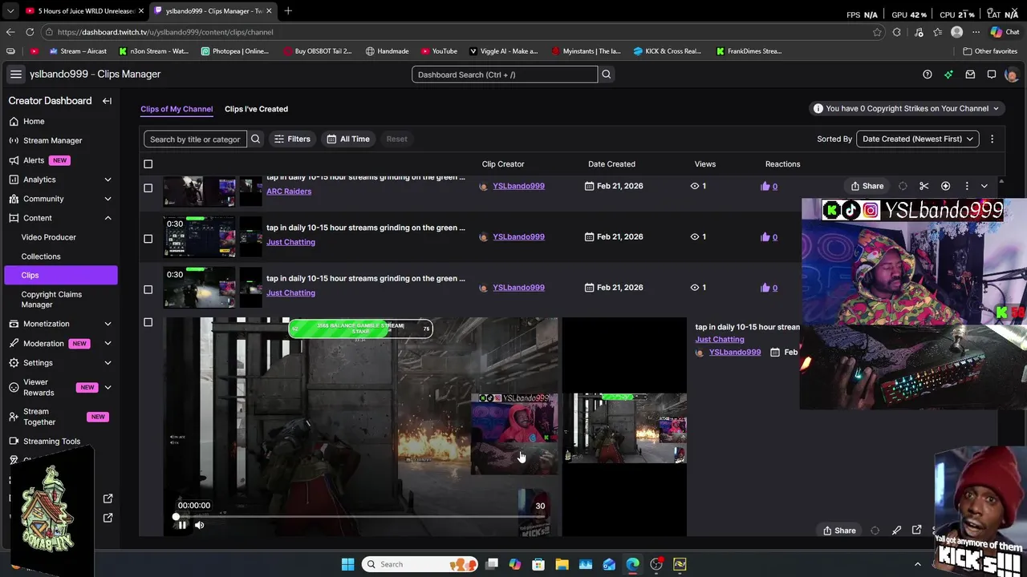This screenshot has height=577, width=1027.
Task: Click the Dashboard Search input field
Action: click(x=505, y=75)
